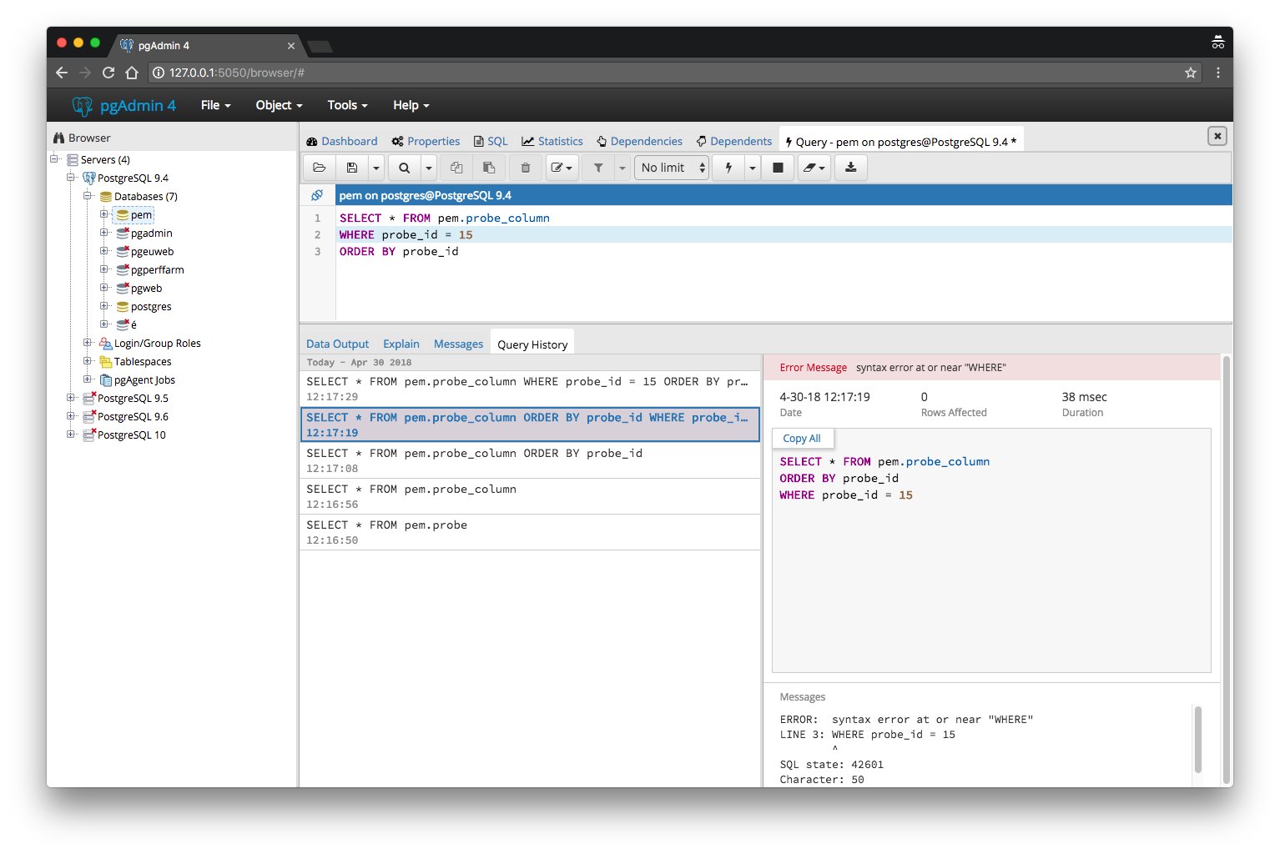
Task: Select the PostgreSQL 9.6 server
Action: pos(133,416)
